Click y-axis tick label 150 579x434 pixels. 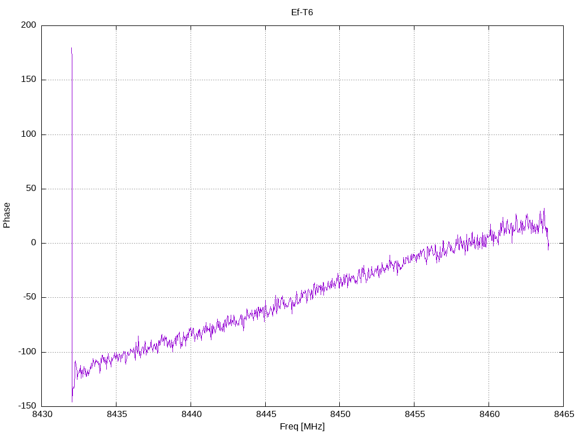(28, 80)
